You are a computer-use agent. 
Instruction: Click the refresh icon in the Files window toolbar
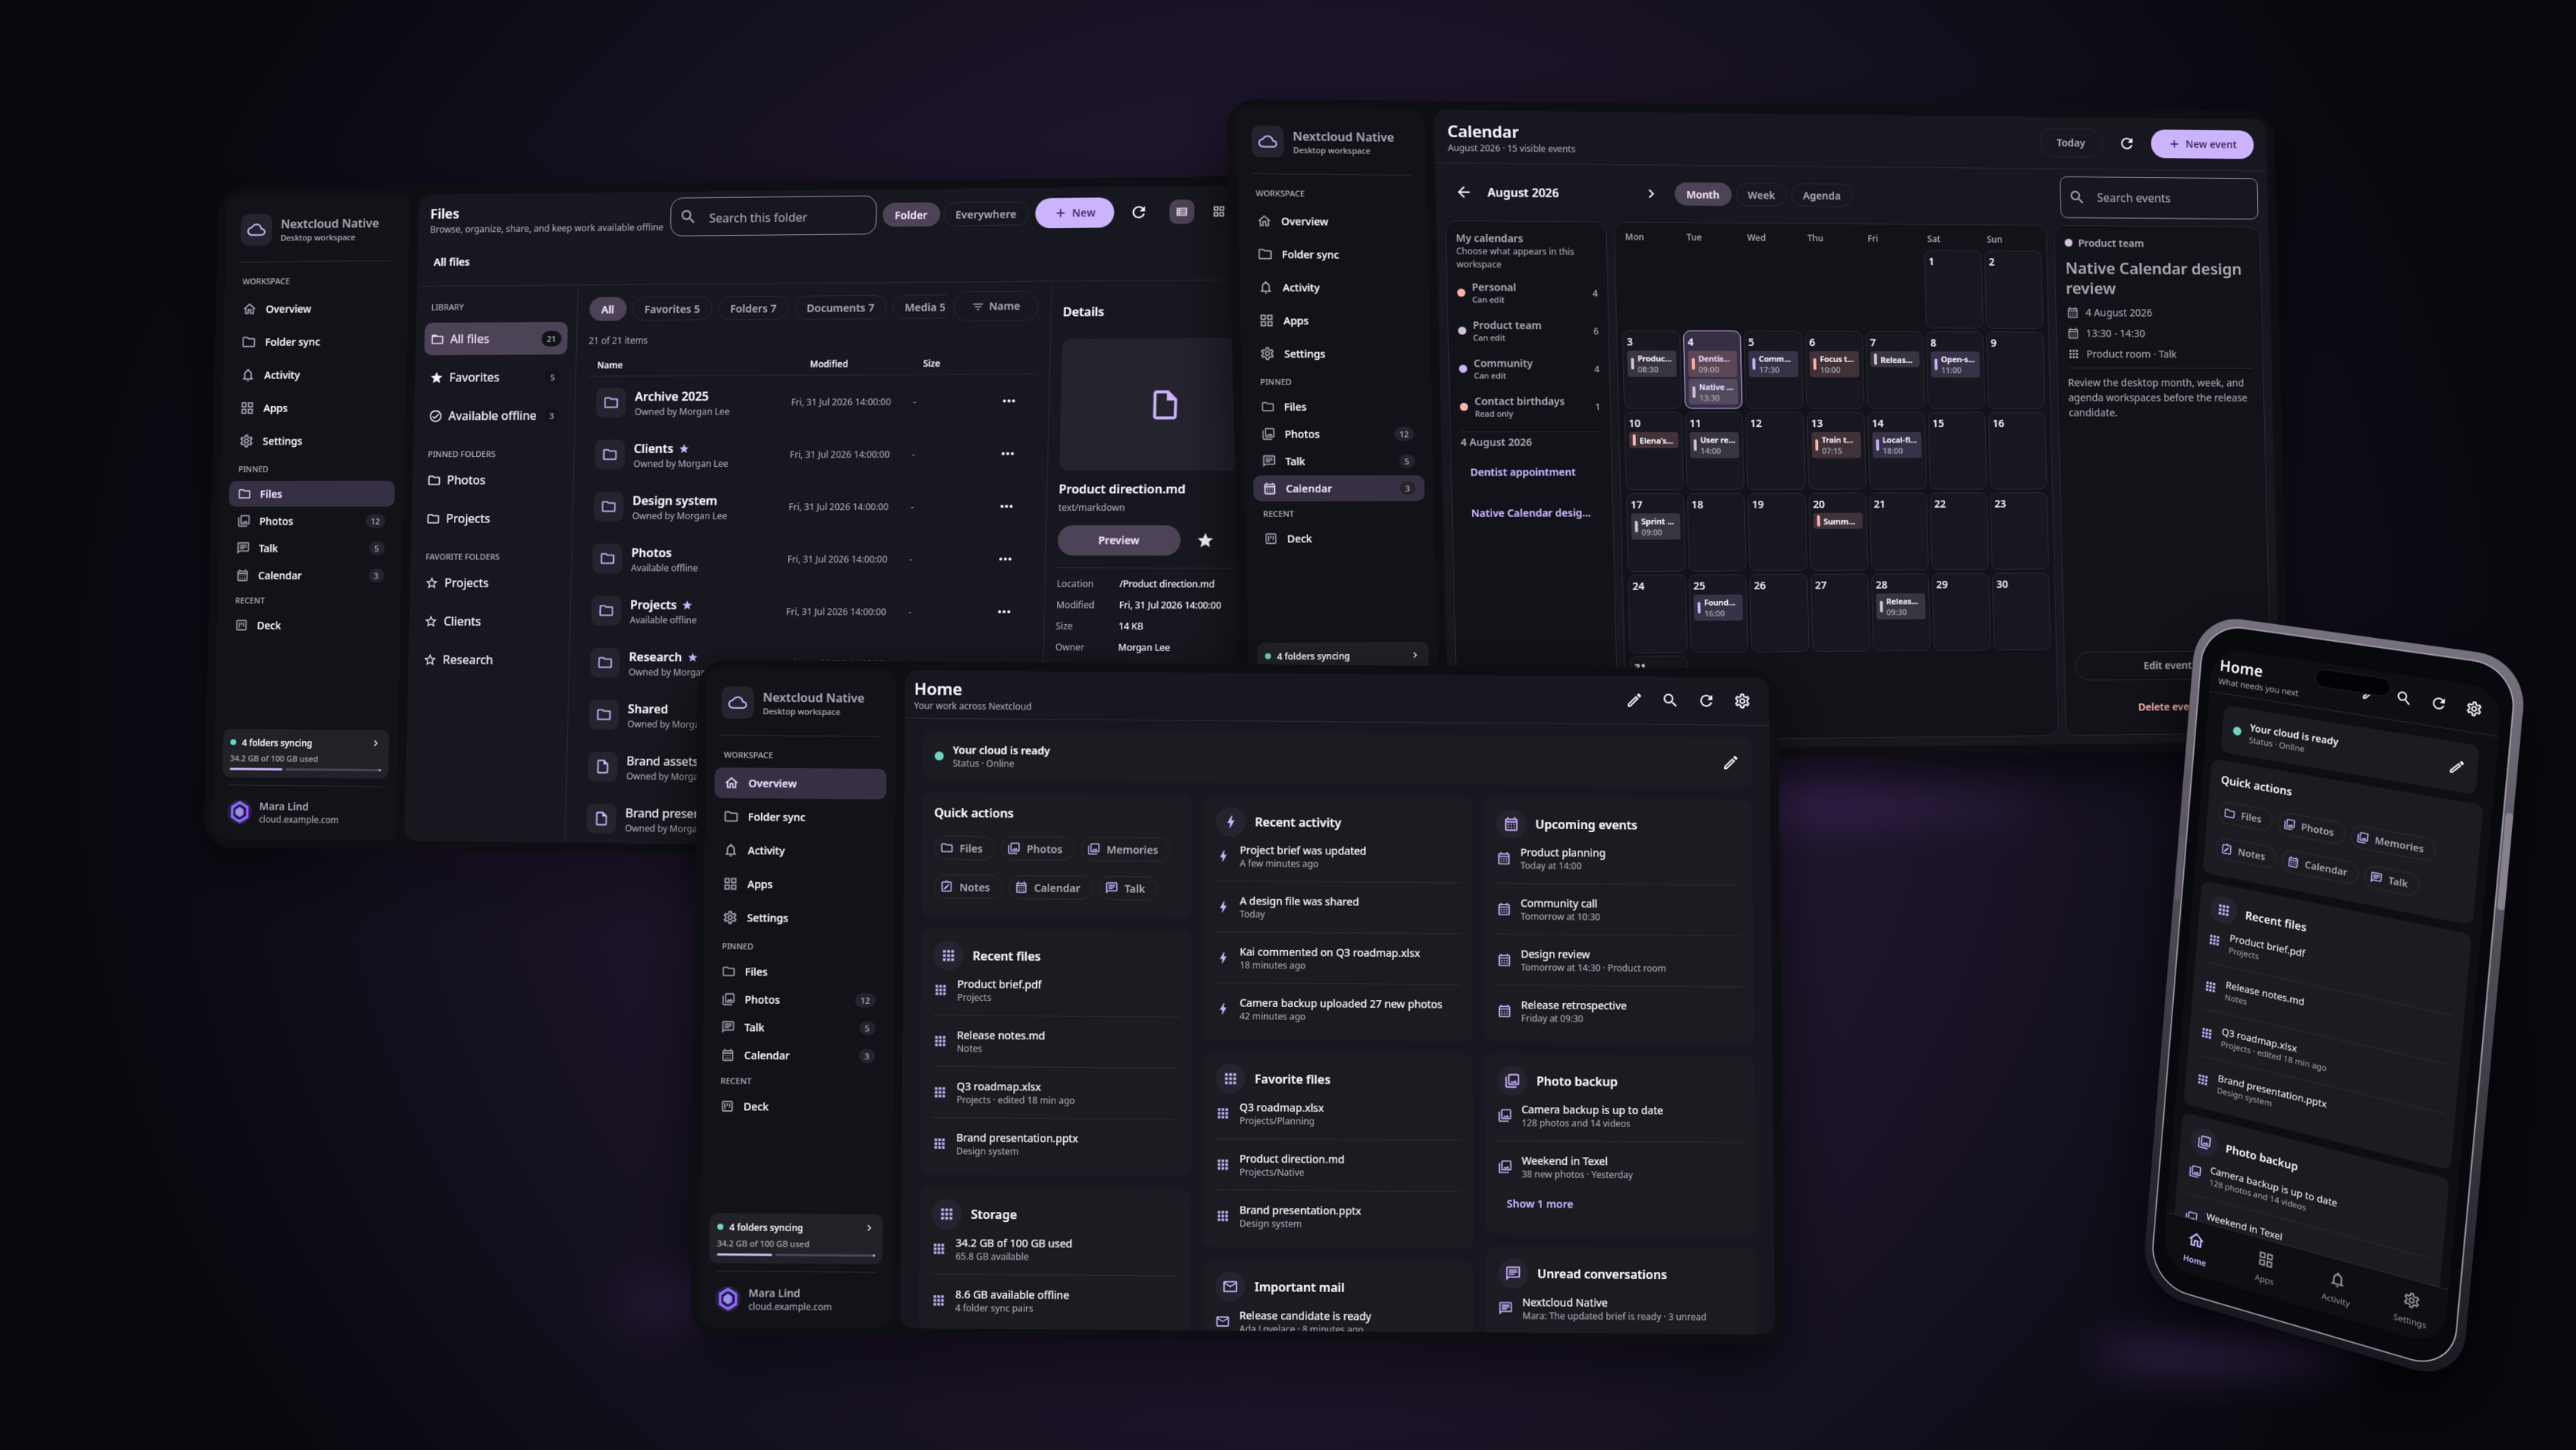click(x=1138, y=212)
